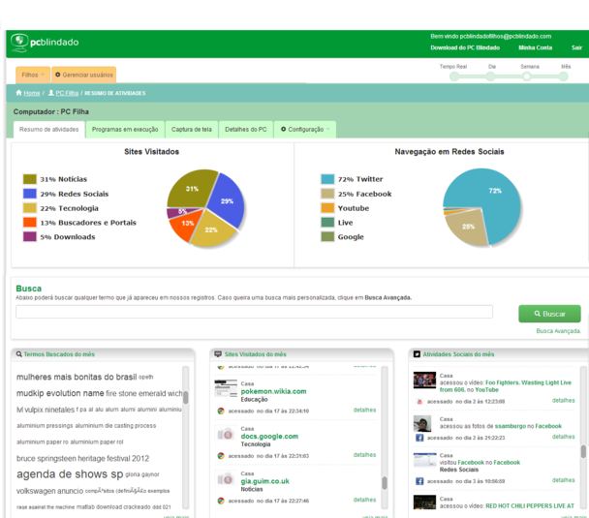589x518 pixels.
Task: Switch to Resumo de atividades tab
Action: [x=49, y=130]
